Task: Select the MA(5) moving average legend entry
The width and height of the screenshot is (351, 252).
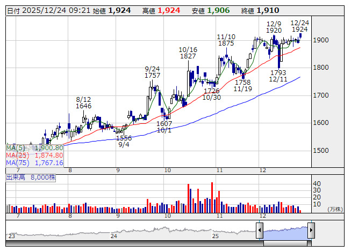Action: [34, 147]
